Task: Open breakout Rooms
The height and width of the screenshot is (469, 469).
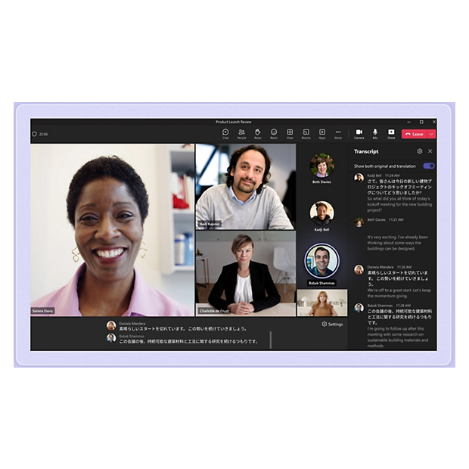Action: [306, 133]
